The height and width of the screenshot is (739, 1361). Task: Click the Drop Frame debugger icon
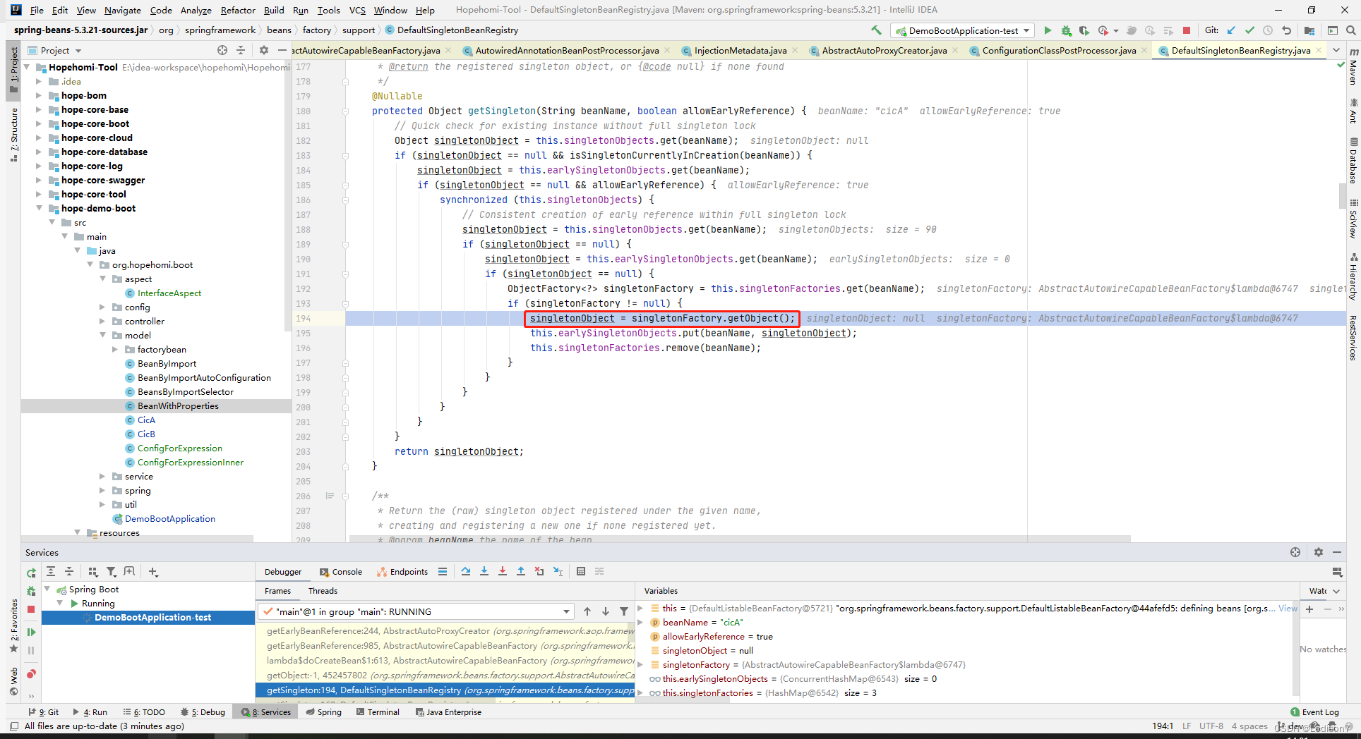(539, 571)
